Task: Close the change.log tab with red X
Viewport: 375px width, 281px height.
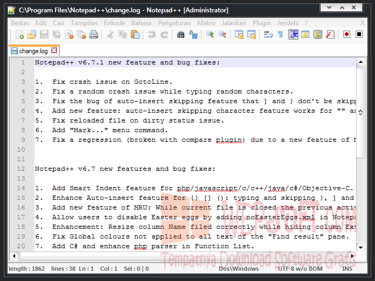Action: 54,51
